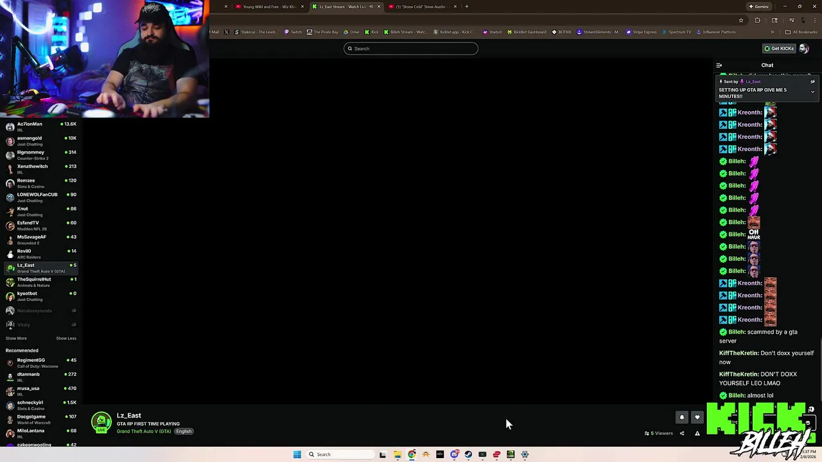Open Remzee channel in sidebar

tap(40, 183)
